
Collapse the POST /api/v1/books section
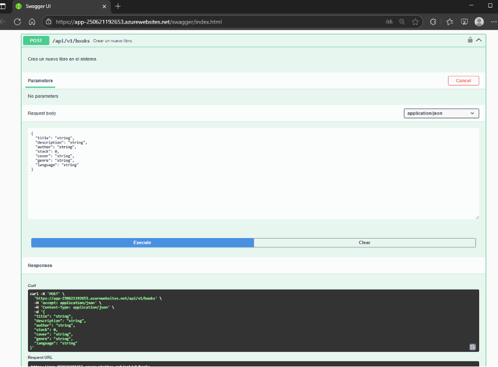click(x=479, y=40)
